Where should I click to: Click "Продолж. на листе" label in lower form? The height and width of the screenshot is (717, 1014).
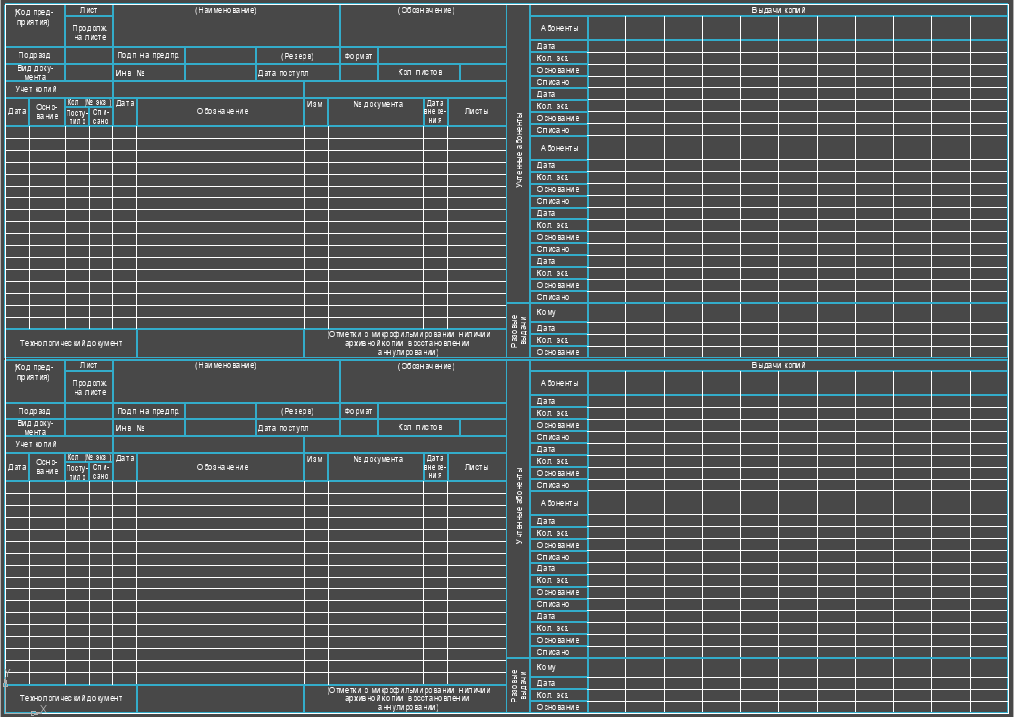89,387
